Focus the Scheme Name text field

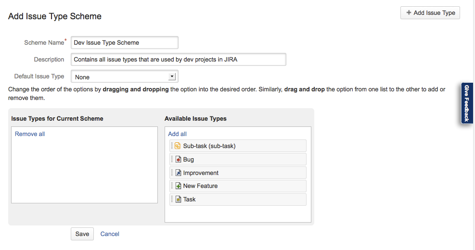tap(124, 43)
